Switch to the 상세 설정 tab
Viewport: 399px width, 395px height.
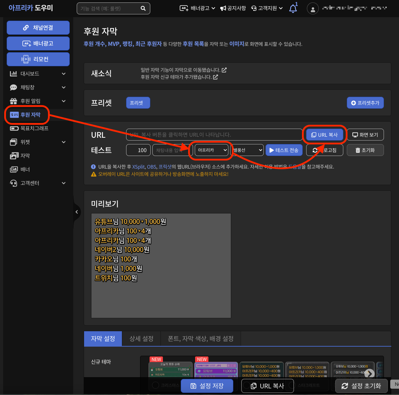(x=142, y=339)
